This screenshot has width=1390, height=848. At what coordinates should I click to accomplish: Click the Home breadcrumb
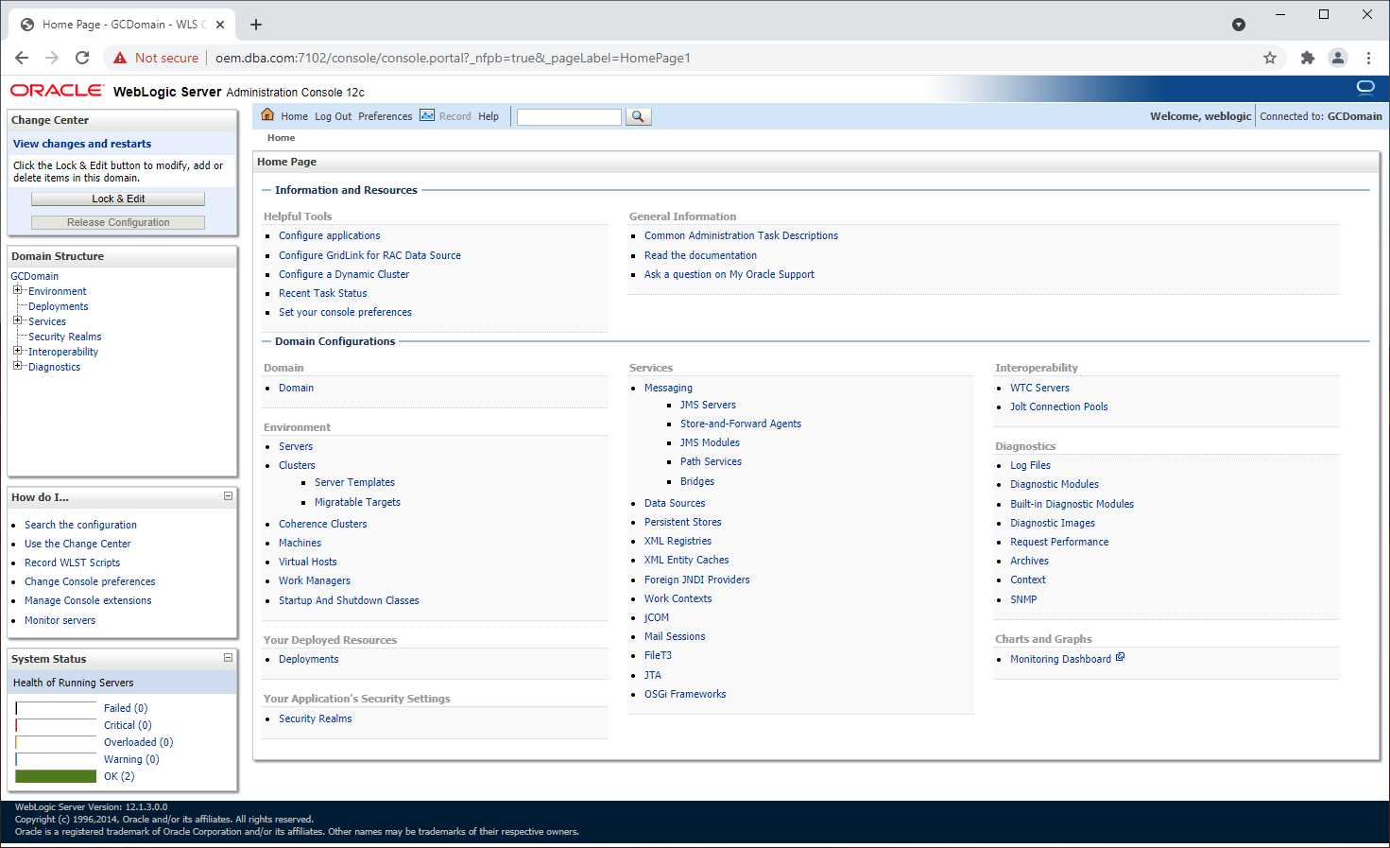(281, 138)
